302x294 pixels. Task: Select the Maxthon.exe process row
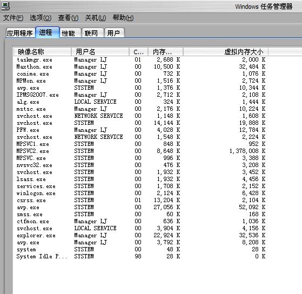(140, 66)
